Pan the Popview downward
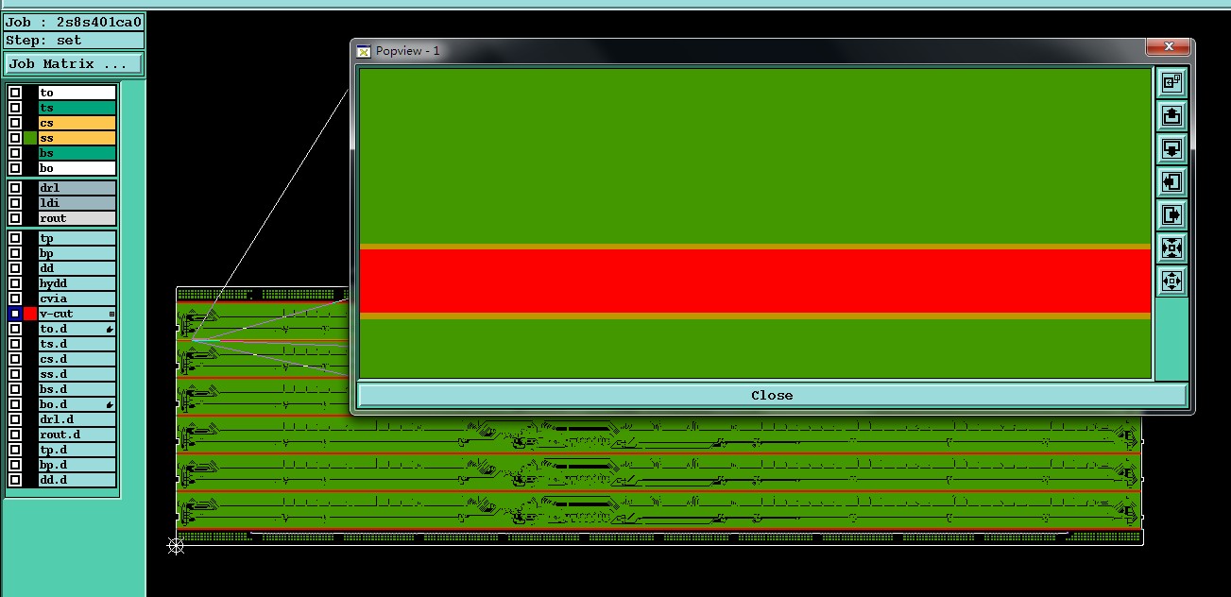 coord(1171,148)
